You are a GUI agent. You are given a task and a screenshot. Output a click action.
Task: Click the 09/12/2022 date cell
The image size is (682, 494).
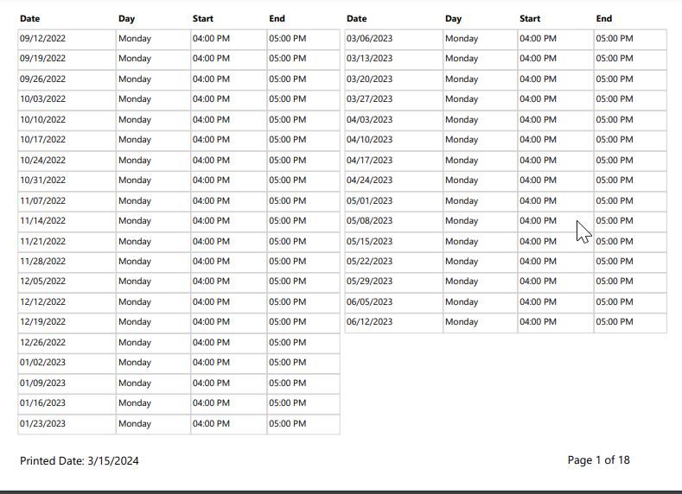click(x=67, y=39)
